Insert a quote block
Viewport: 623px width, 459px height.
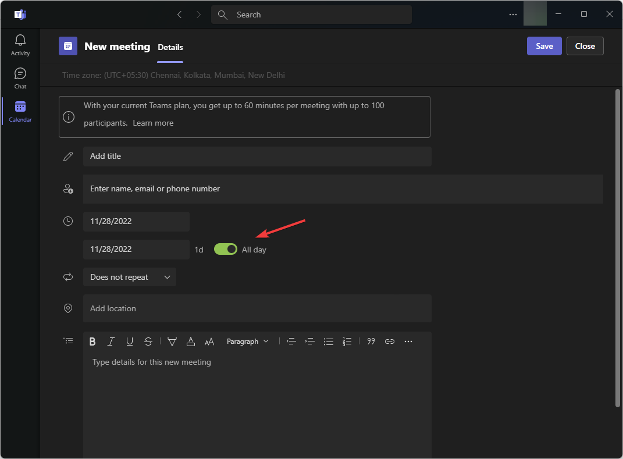(371, 341)
